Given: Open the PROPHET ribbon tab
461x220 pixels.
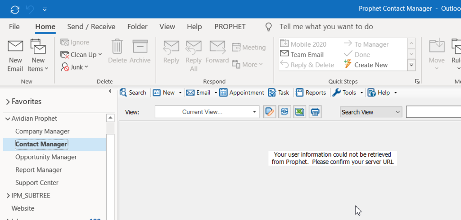Looking at the screenshot, I should pos(230,26).
